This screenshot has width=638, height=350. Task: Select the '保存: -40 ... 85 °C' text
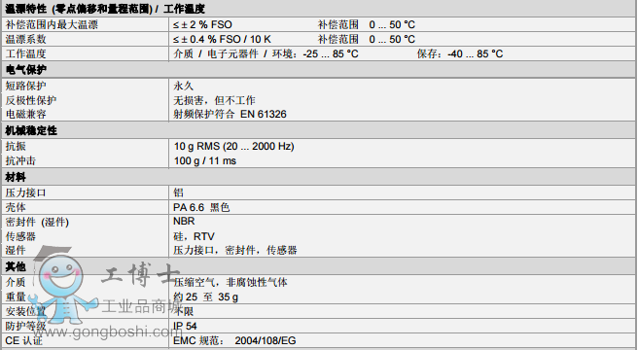460,53
